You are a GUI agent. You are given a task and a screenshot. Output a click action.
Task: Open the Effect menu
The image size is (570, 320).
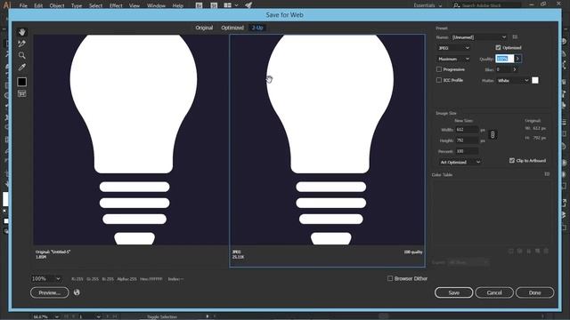coord(116,5)
